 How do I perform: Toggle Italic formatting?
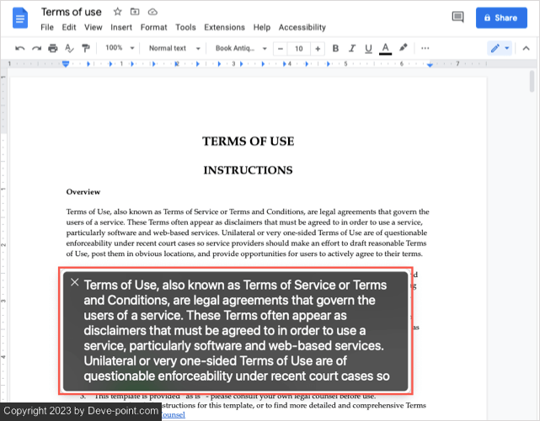352,49
